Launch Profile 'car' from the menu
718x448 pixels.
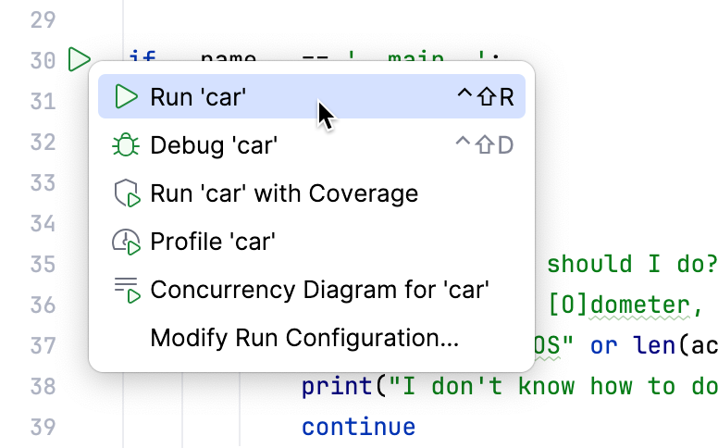[x=213, y=243]
